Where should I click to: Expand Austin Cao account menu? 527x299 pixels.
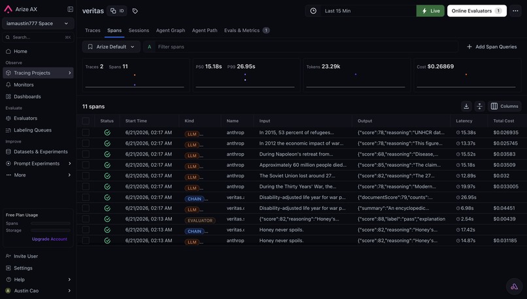click(x=69, y=290)
